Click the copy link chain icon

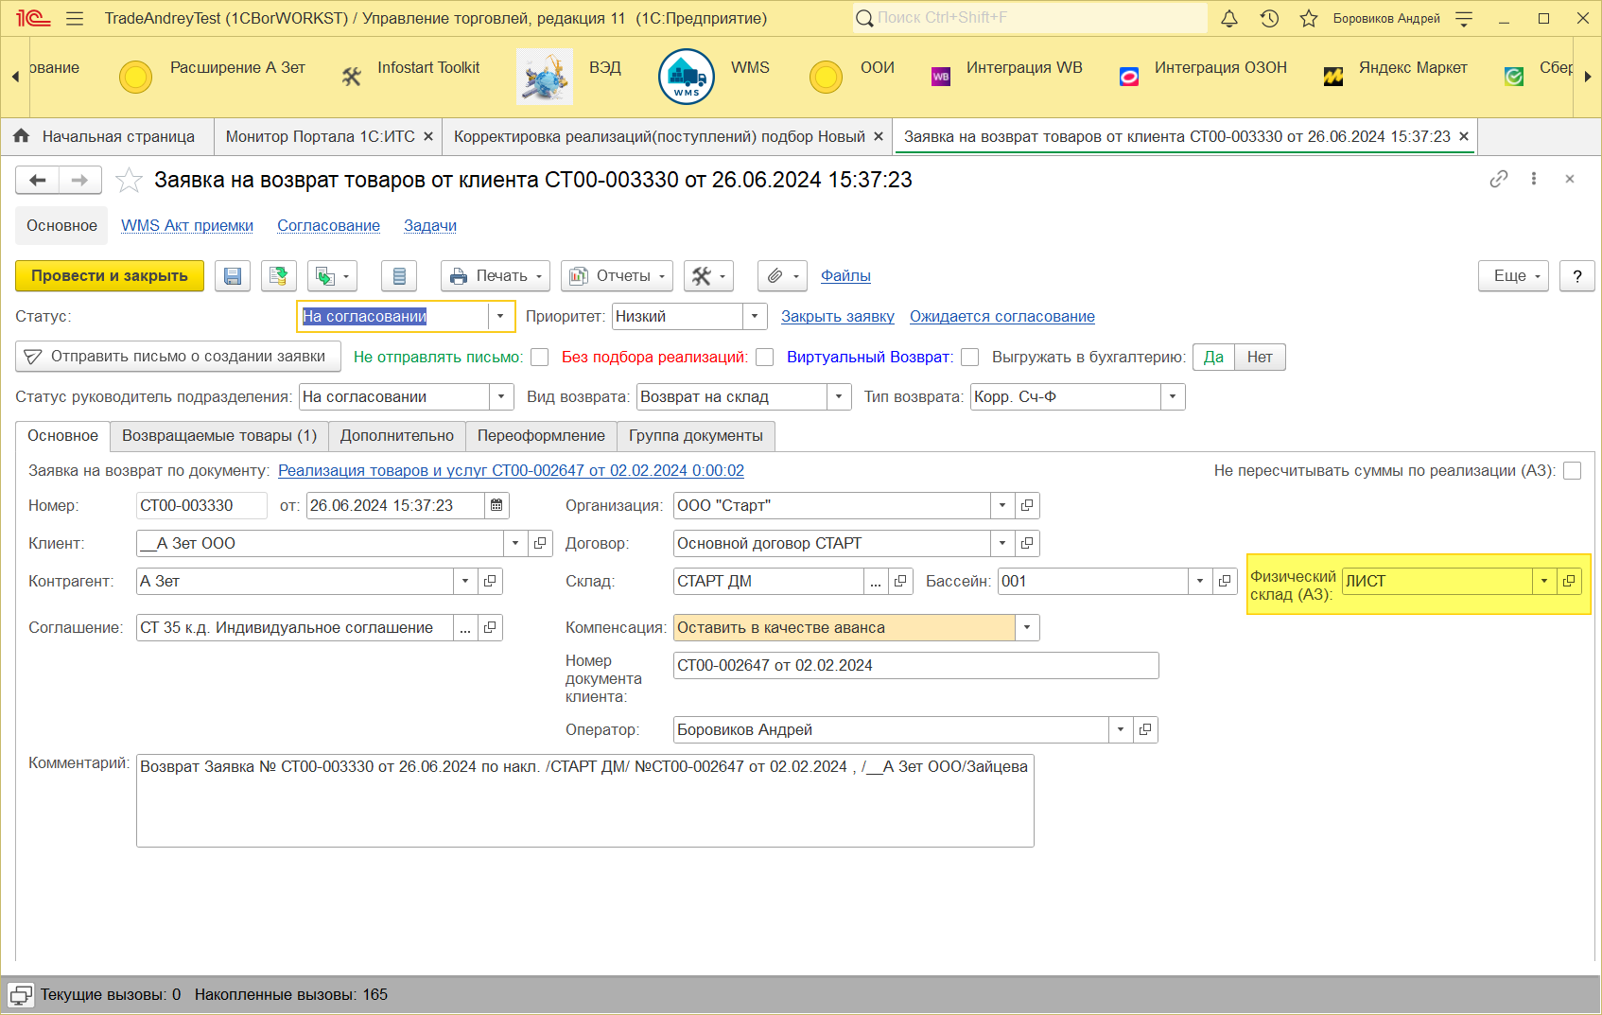click(1498, 179)
